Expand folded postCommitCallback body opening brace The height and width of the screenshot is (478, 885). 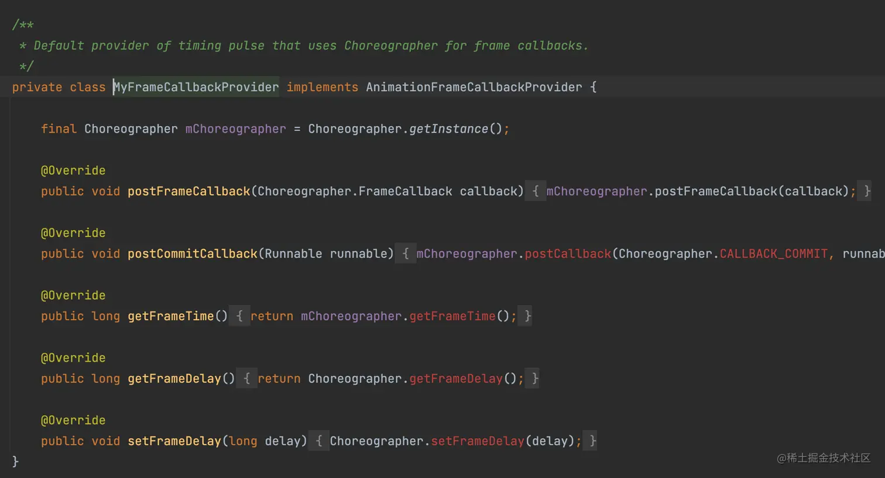point(406,254)
